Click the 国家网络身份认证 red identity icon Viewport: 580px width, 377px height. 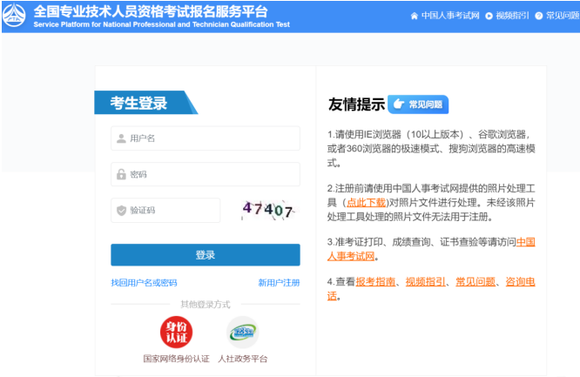[x=176, y=332]
